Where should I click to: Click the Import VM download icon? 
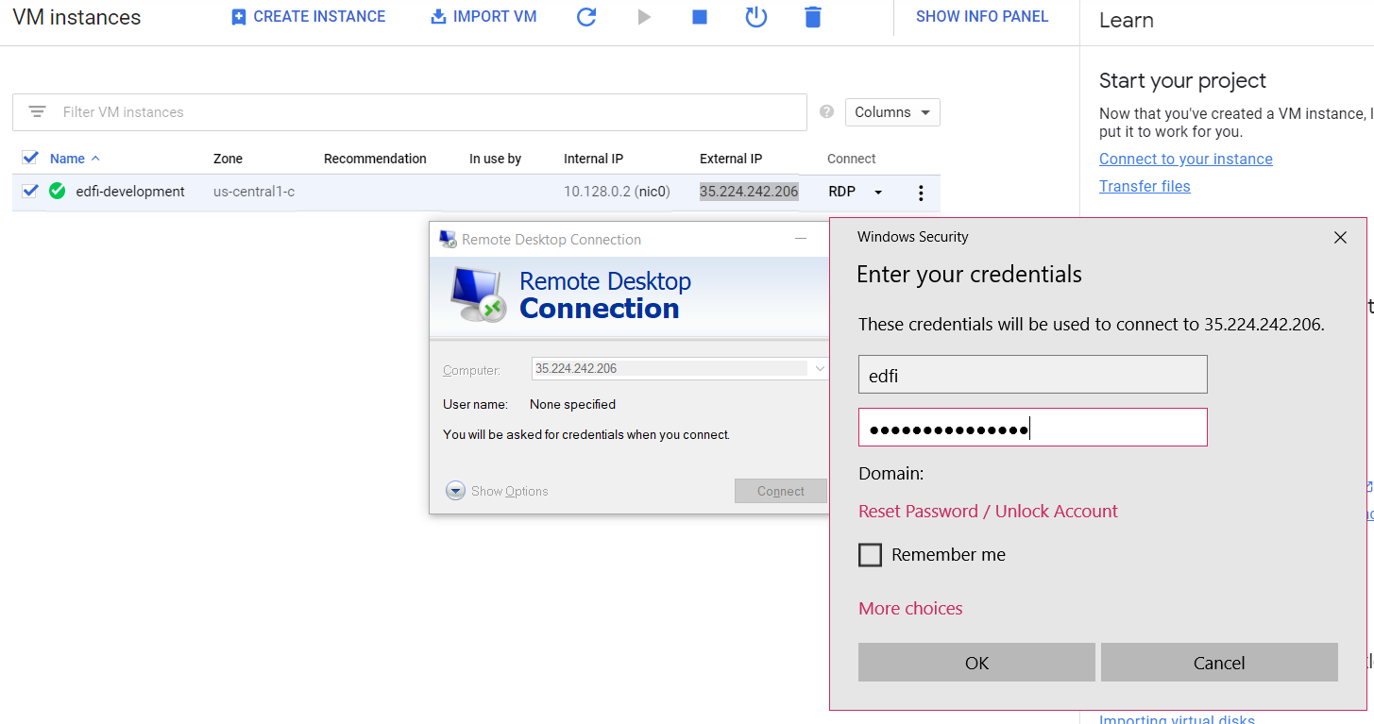point(438,17)
